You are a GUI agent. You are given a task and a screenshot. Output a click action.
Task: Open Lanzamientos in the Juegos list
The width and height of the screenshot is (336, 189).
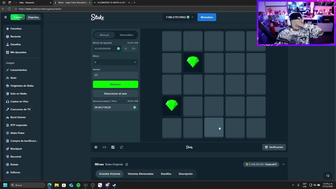[x=22, y=70]
